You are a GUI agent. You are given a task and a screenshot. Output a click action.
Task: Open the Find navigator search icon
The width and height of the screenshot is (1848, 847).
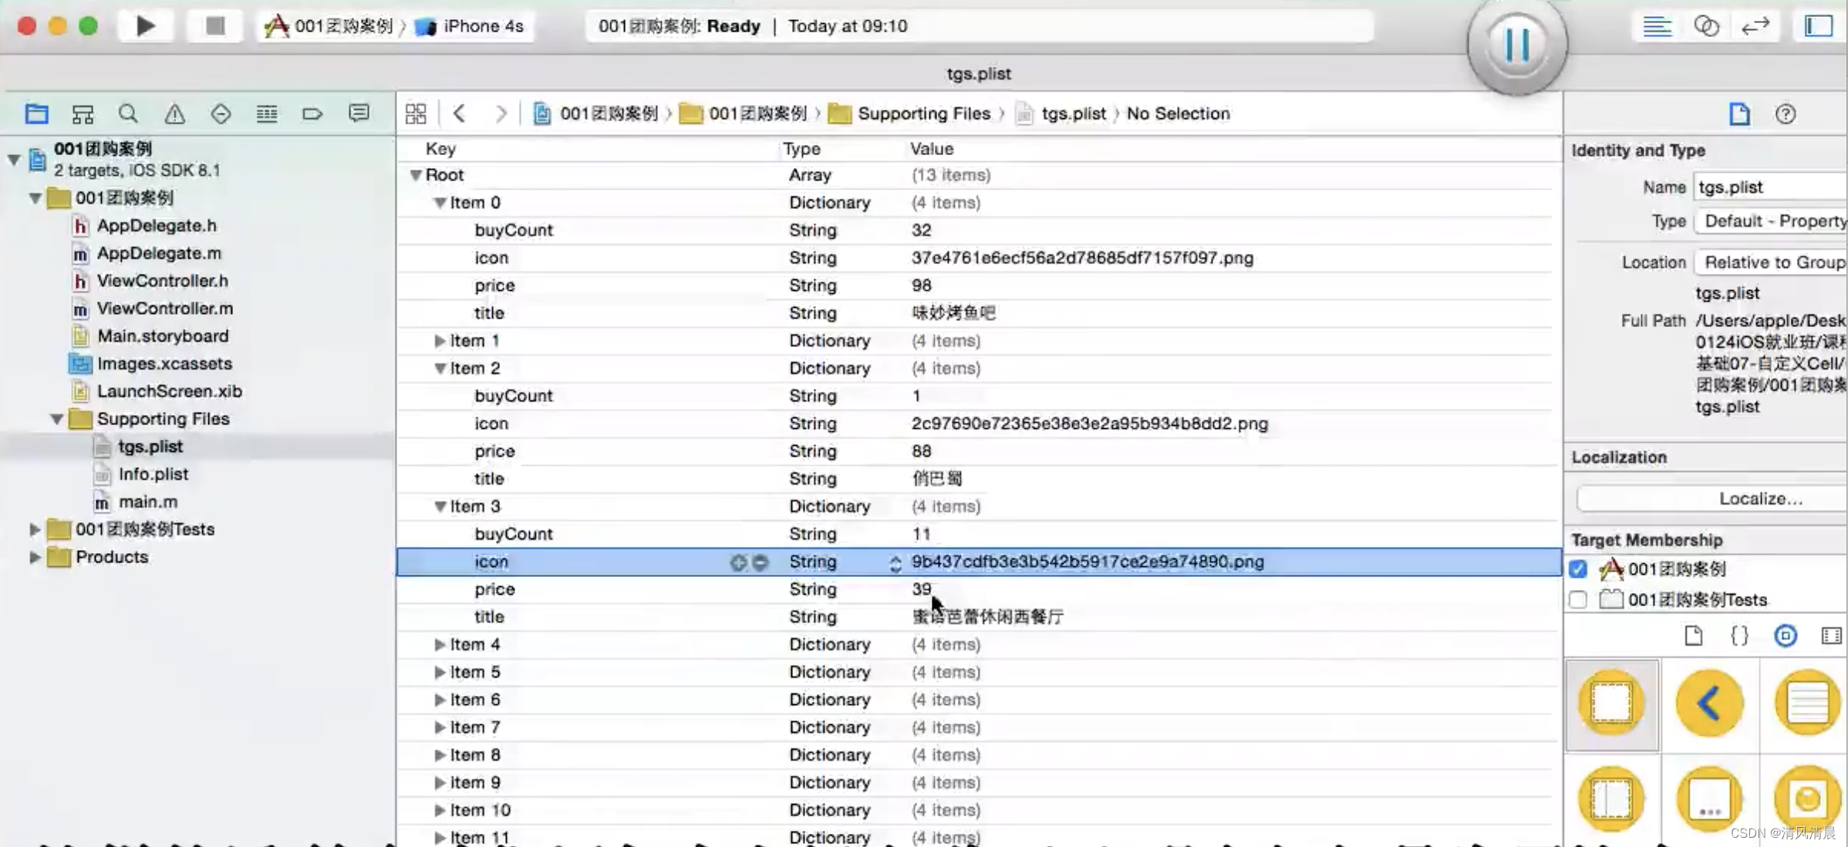[x=128, y=114]
